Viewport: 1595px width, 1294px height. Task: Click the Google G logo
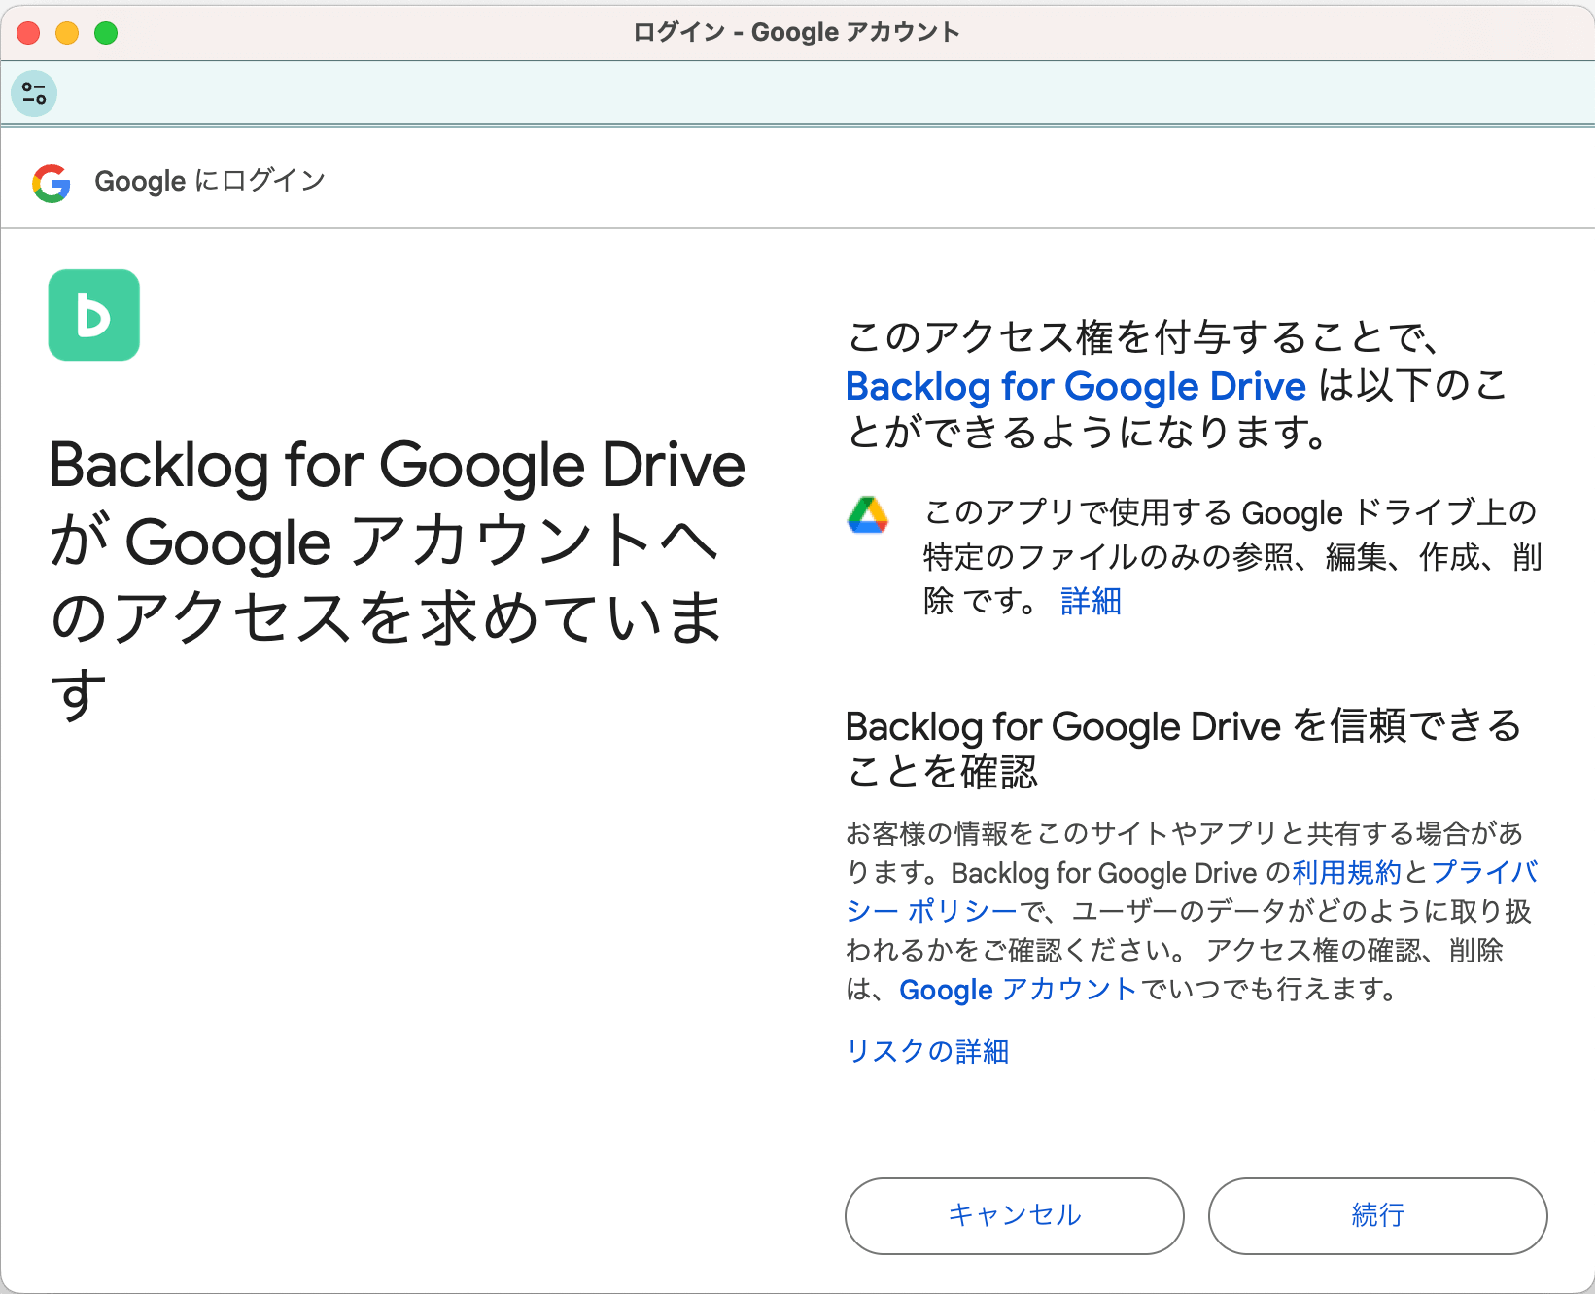point(52,182)
